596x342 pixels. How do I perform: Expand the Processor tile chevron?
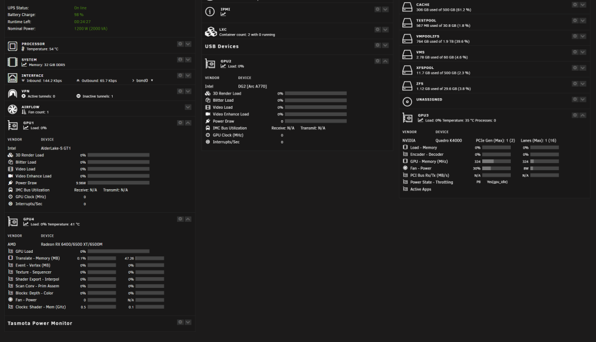coord(188,44)
